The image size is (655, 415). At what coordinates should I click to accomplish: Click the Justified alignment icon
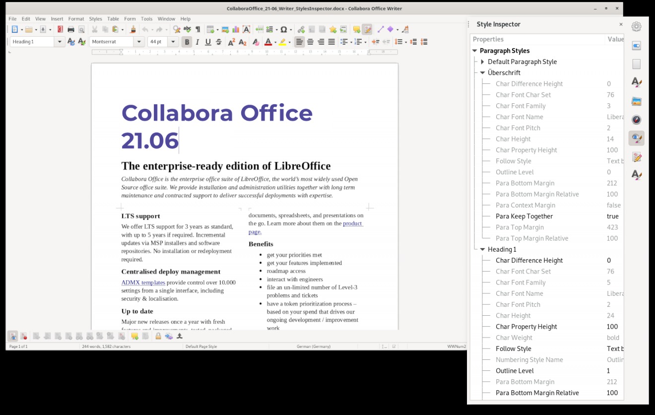pos(331,42)
